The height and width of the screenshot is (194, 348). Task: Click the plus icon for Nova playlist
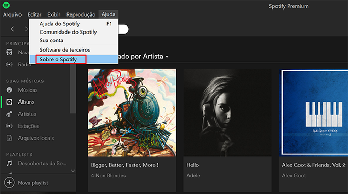coord(9,183)
